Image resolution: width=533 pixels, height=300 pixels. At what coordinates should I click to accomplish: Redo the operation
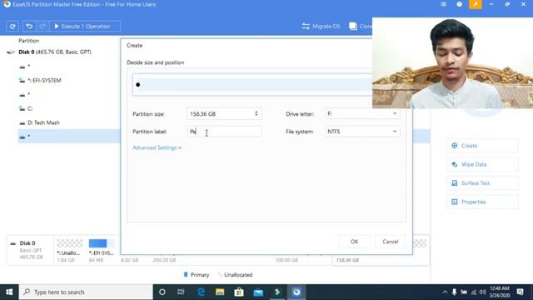42,26
